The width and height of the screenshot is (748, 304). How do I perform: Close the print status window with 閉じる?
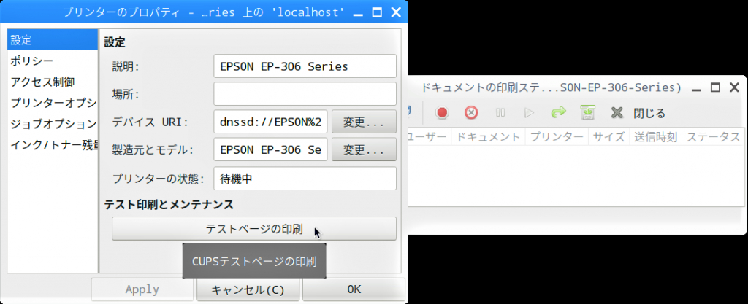click(x=638, y=113)
